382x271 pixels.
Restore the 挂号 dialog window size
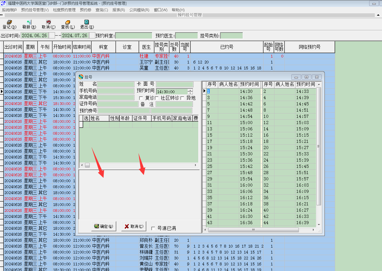coord(306,77)
